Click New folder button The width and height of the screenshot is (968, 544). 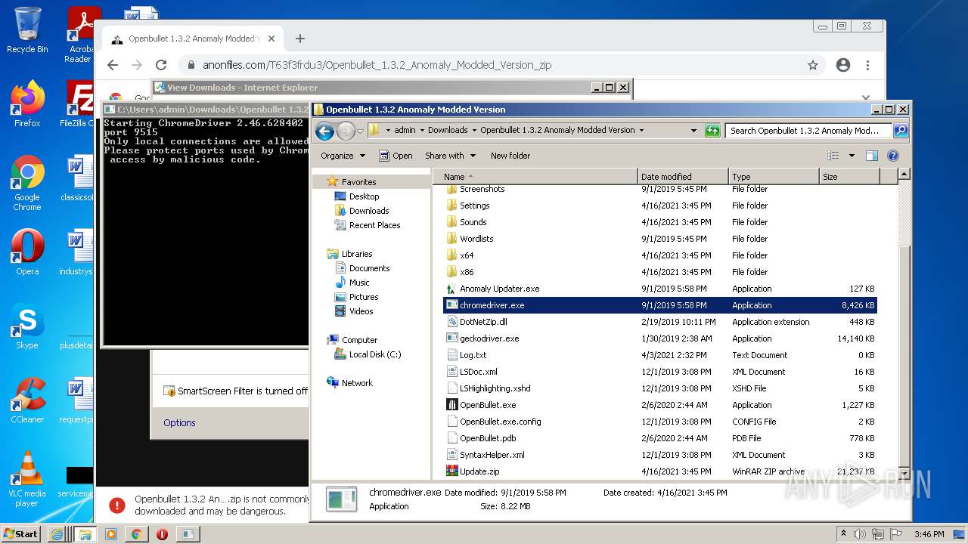pos(510,156)
